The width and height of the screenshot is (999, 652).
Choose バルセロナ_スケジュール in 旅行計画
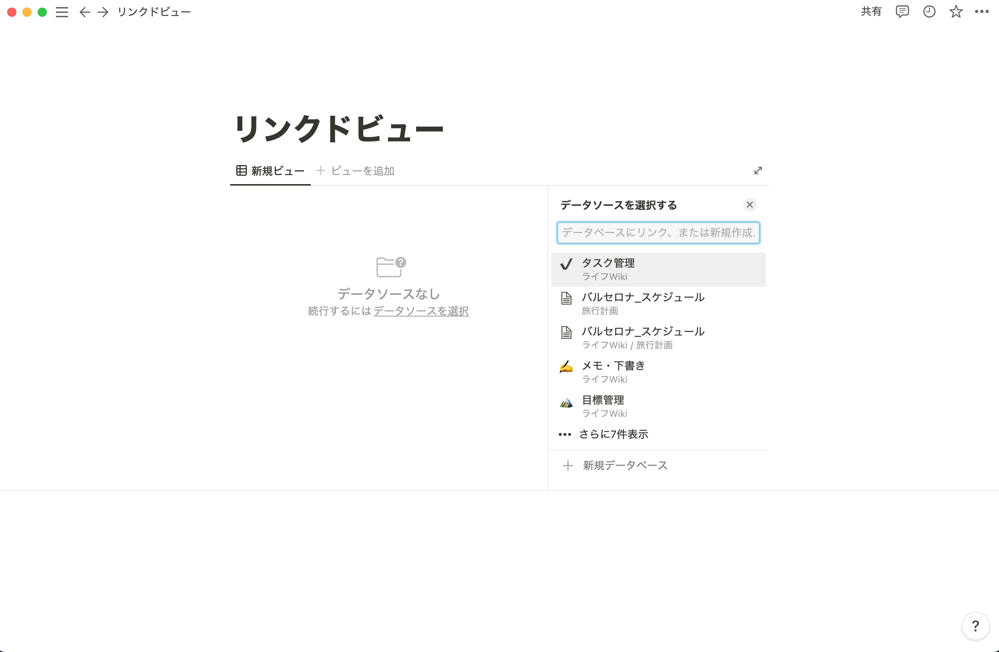point(658,304)
